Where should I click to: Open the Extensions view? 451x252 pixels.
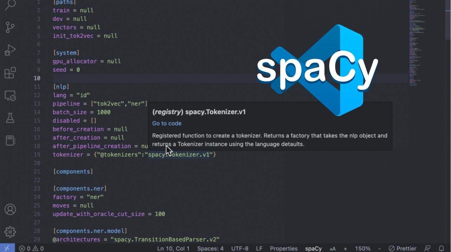[10, 73]
